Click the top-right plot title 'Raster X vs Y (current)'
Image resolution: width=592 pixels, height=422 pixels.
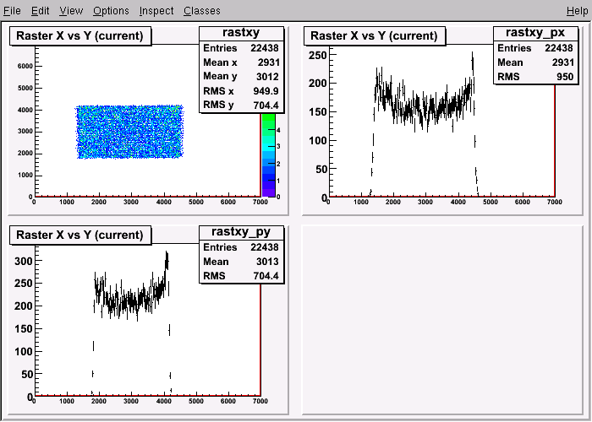(x=374, y=35)
